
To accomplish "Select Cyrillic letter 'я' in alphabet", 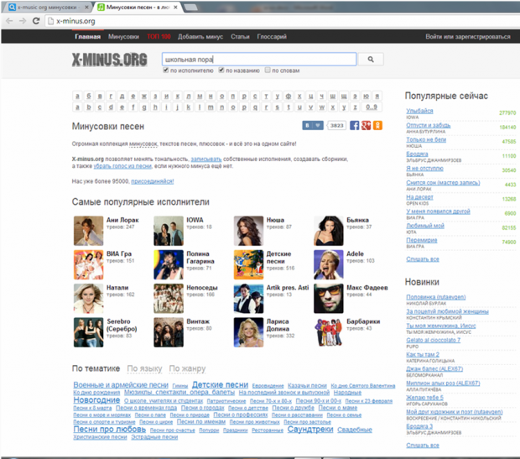I will coord(377,96).
